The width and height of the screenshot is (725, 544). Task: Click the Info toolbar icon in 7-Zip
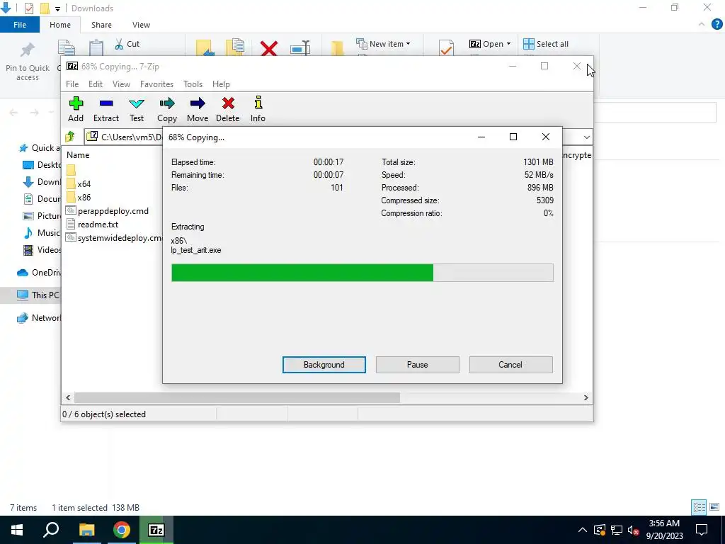pyautogui.click(x=258, y=110)
